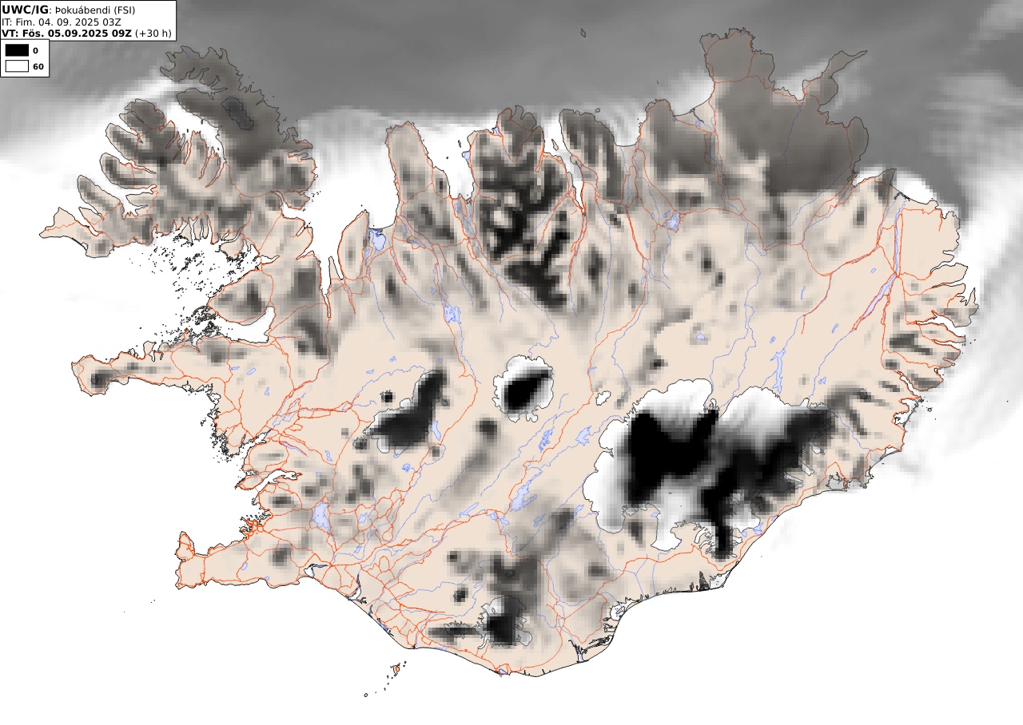Click the white legend swatch labeled 60
Viewport: 1023px width, 725px height.
coord(17,66)
